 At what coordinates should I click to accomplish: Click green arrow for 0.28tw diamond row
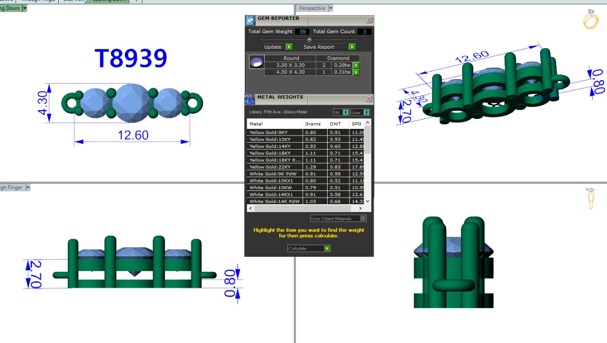(x=356, y=65)
